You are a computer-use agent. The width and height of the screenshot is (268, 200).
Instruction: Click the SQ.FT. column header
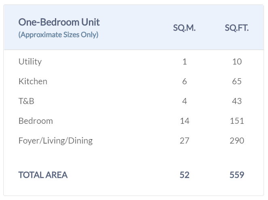pyautogui.click(x=236, y=28)
